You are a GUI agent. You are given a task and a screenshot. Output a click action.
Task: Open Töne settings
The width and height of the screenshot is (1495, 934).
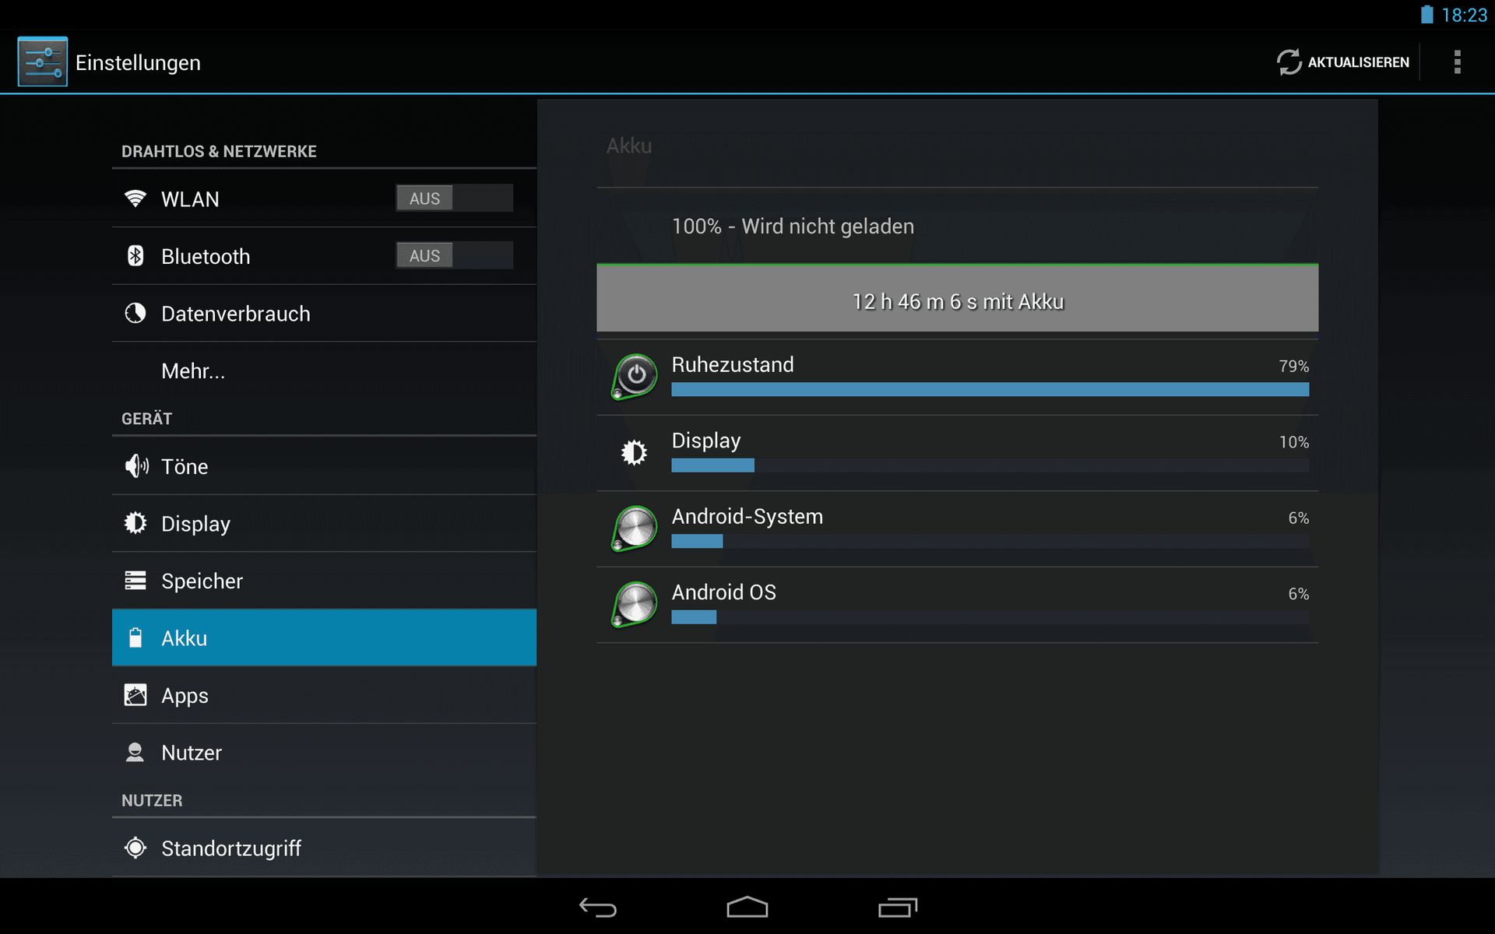324,466
